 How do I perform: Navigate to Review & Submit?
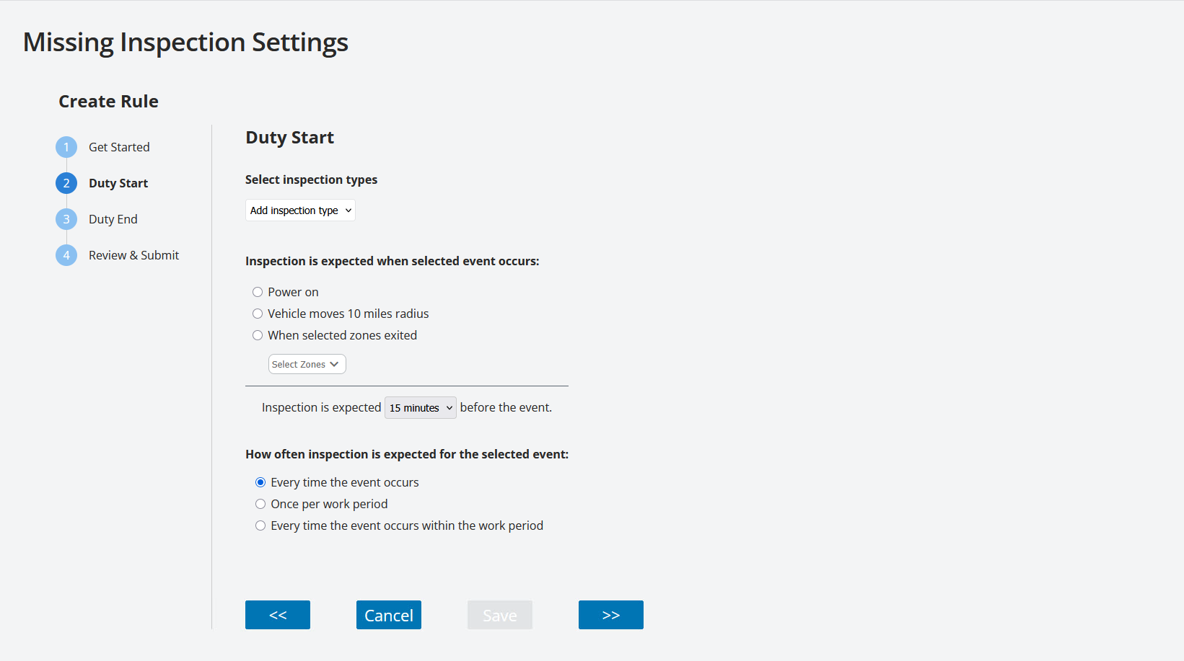[x=133, y=254]
